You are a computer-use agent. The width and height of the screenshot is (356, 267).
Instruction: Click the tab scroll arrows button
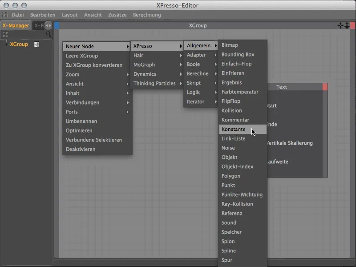[x=49, y=25]
